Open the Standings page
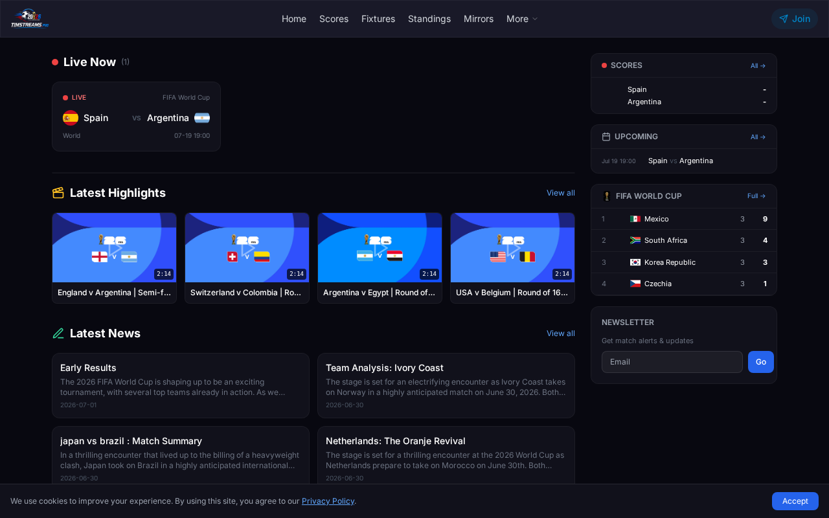Image resolution: width=829 pixels, height=518 pixels. [x=429, y=19]
